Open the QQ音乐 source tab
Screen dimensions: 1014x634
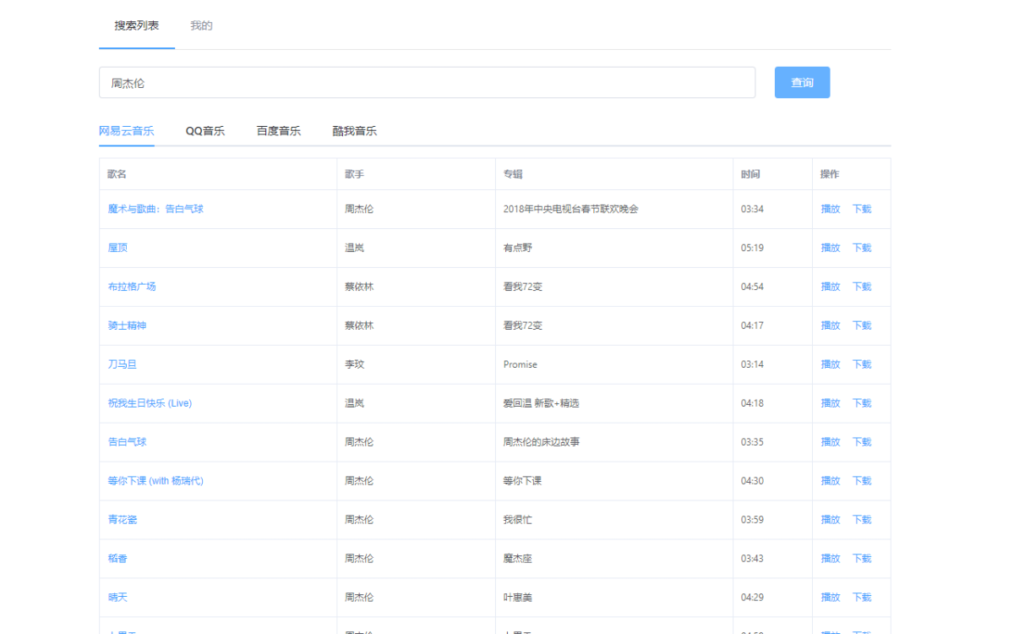(205, 131)
